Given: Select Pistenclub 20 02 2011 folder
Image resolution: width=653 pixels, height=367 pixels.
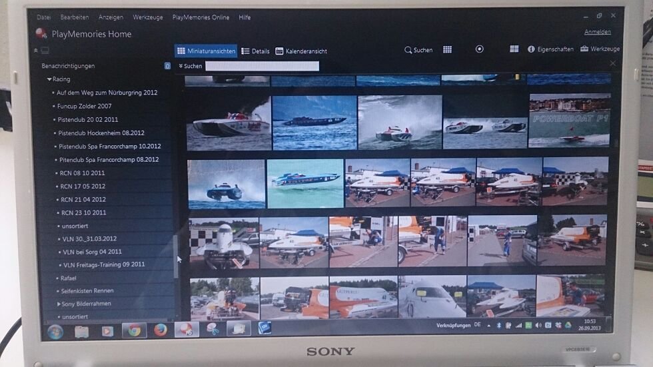Looking at the screenshot, I should click(x=88, y=119).
